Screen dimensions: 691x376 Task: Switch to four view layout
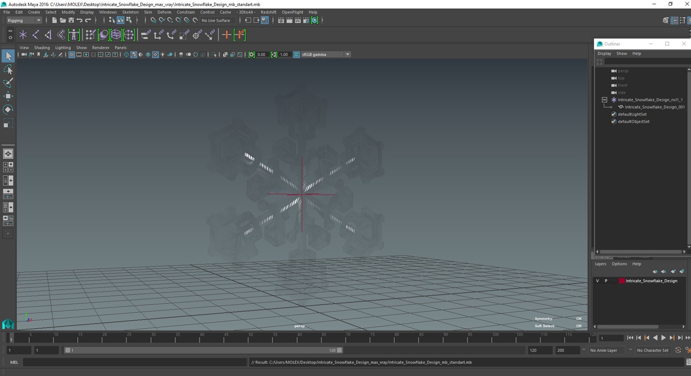8,167
